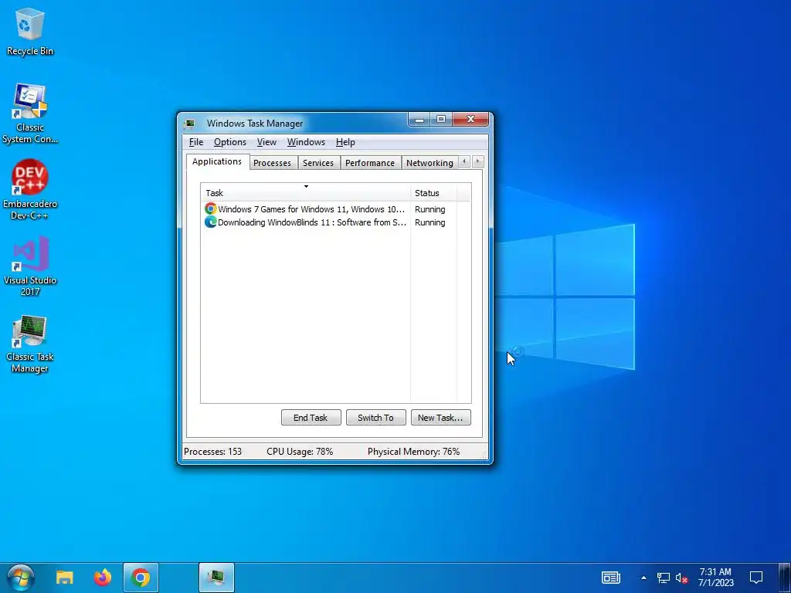Select the Chrome icon in task list

[210, 208]
